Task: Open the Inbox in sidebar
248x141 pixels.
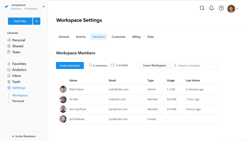Action: point(17,76)
